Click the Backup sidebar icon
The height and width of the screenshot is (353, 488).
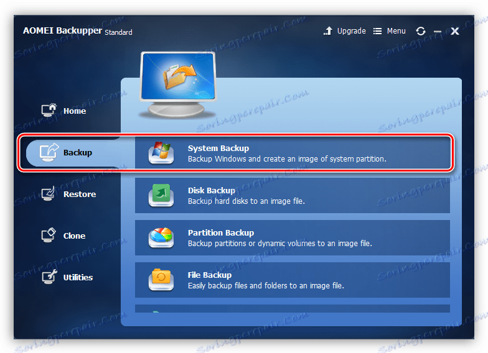[x=49, y=152]
